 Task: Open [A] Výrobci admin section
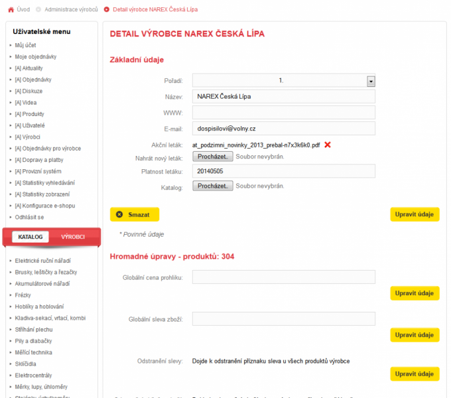coord(28,137)
